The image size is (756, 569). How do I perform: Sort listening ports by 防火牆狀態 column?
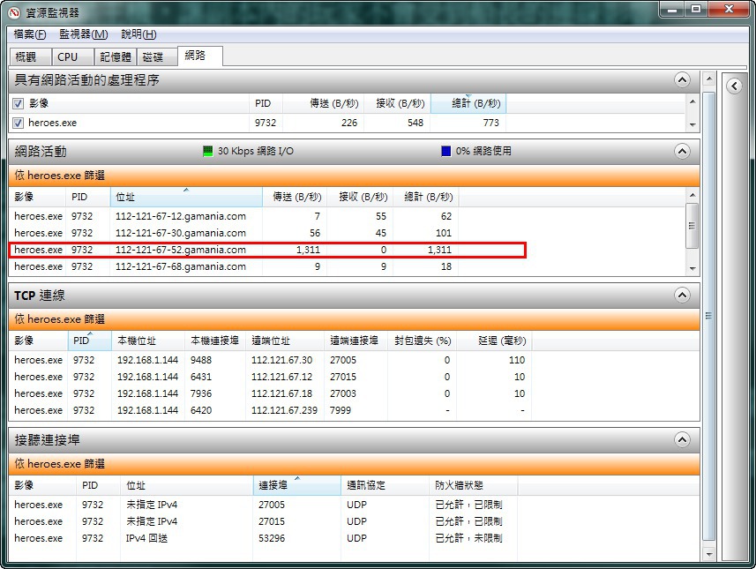[473, 485]
